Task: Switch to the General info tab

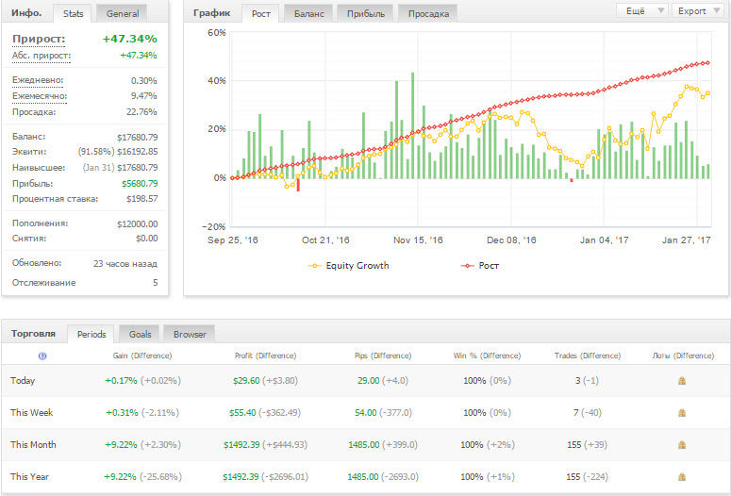Action: (123, 14)
